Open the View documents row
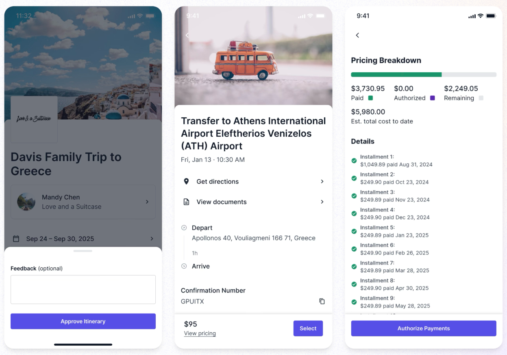The image size is (507, 355). coord(254,202)
